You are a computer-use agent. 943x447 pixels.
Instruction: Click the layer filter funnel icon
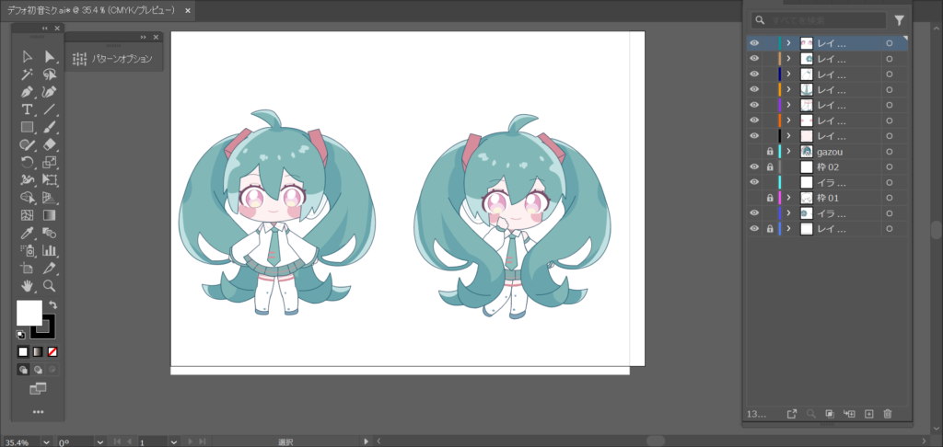click(x=899, y=19)
